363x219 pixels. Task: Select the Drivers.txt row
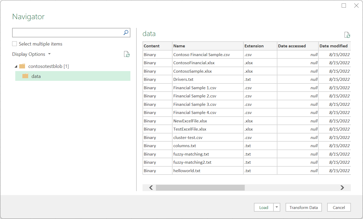[247, 79]
